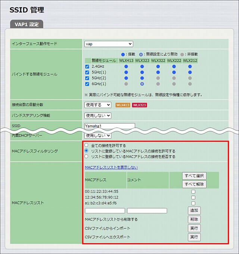Click the gray 非搭載 legend dot

[182, 55]
